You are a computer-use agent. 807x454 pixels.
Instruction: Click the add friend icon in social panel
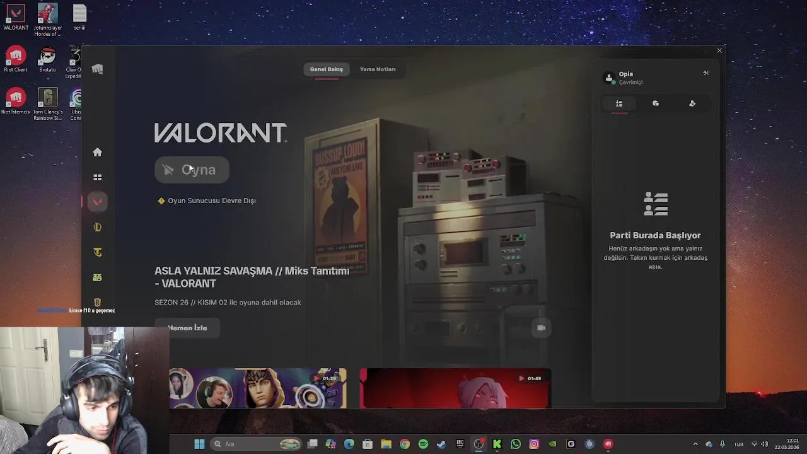coord(692,103)
